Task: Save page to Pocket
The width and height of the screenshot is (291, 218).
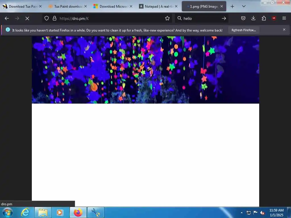Action: [243, 18]
